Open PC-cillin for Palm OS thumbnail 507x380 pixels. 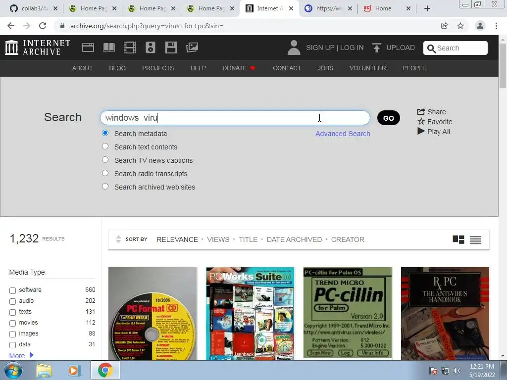click(348, 313)
